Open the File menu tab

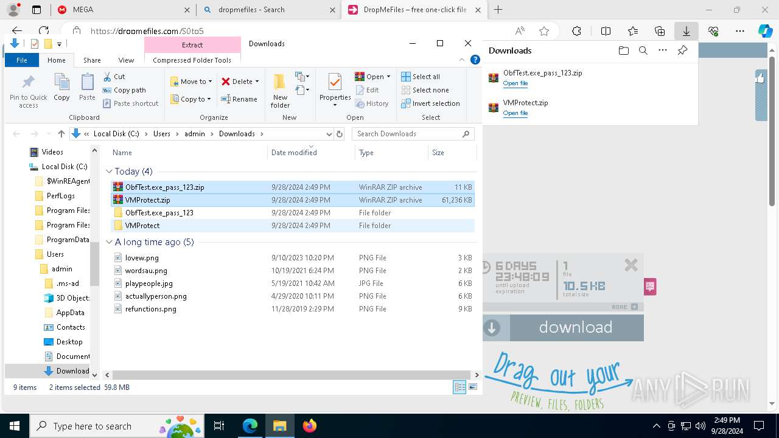pos(22,60)
